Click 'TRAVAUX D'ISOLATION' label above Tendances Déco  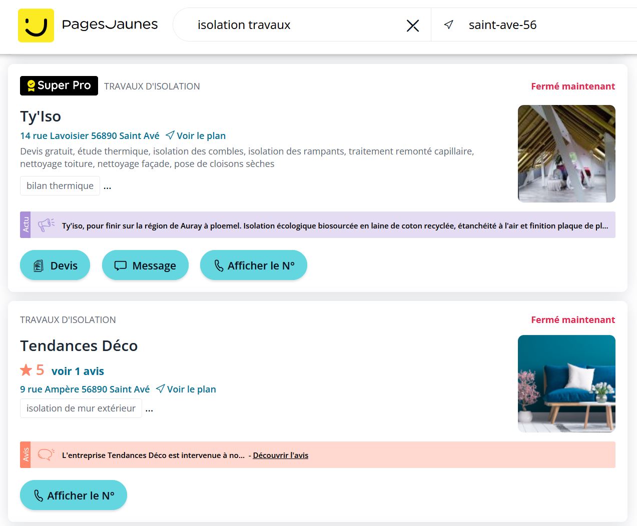(68, 319)
